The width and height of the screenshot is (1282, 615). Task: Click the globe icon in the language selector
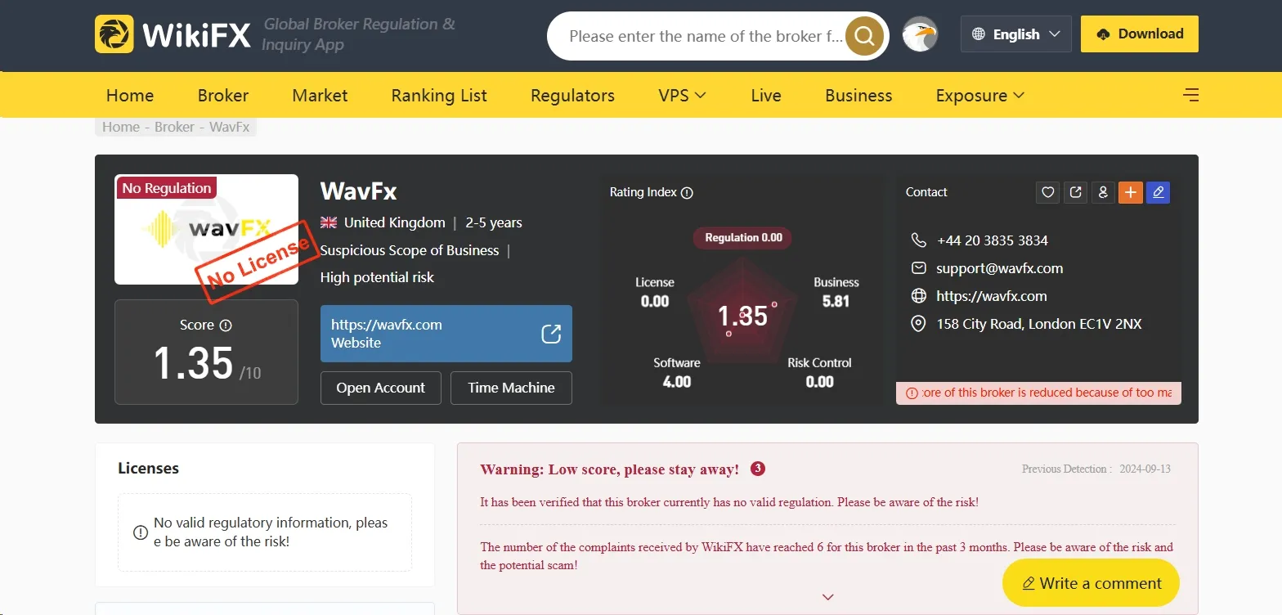(979, 34)
